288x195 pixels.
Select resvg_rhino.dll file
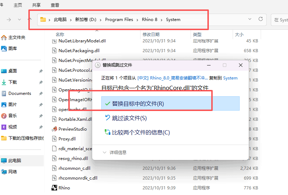(x=73, y=159)
